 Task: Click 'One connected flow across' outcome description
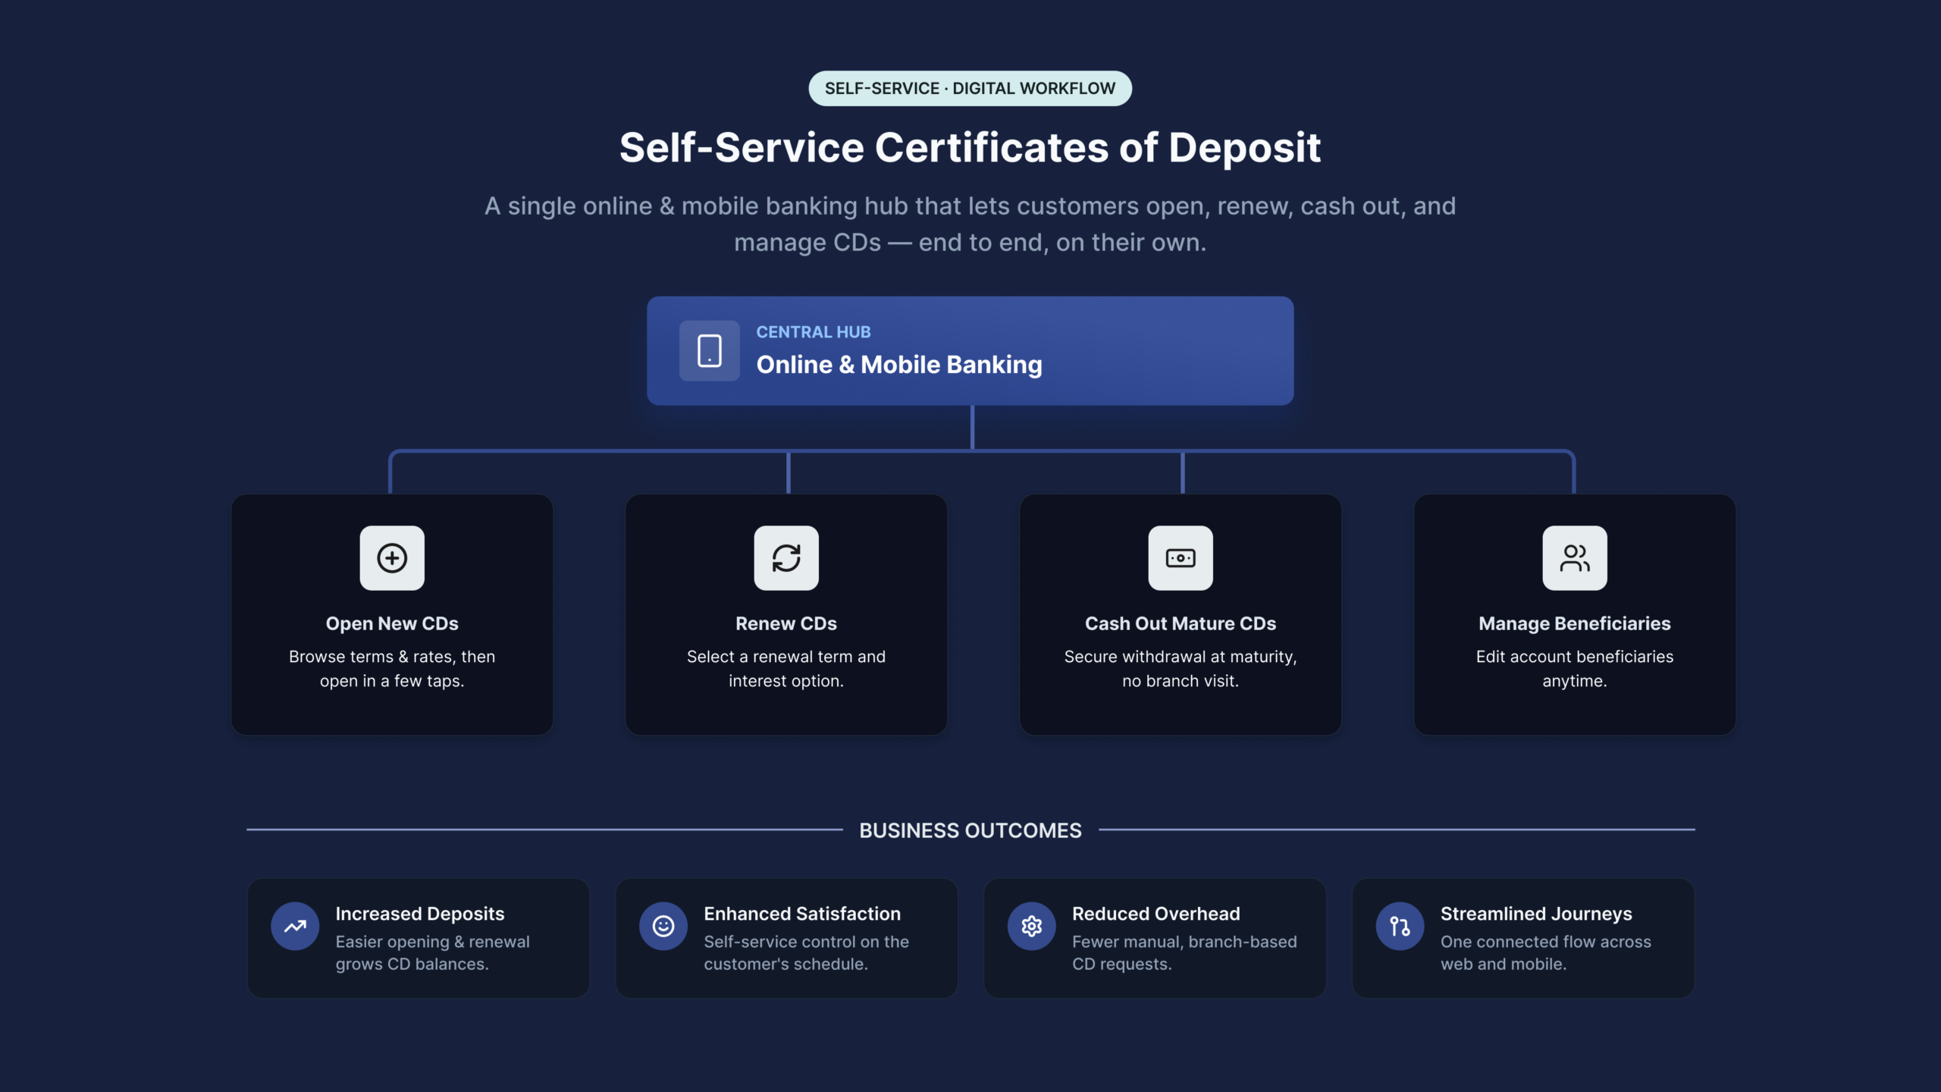pos(1546,942)
